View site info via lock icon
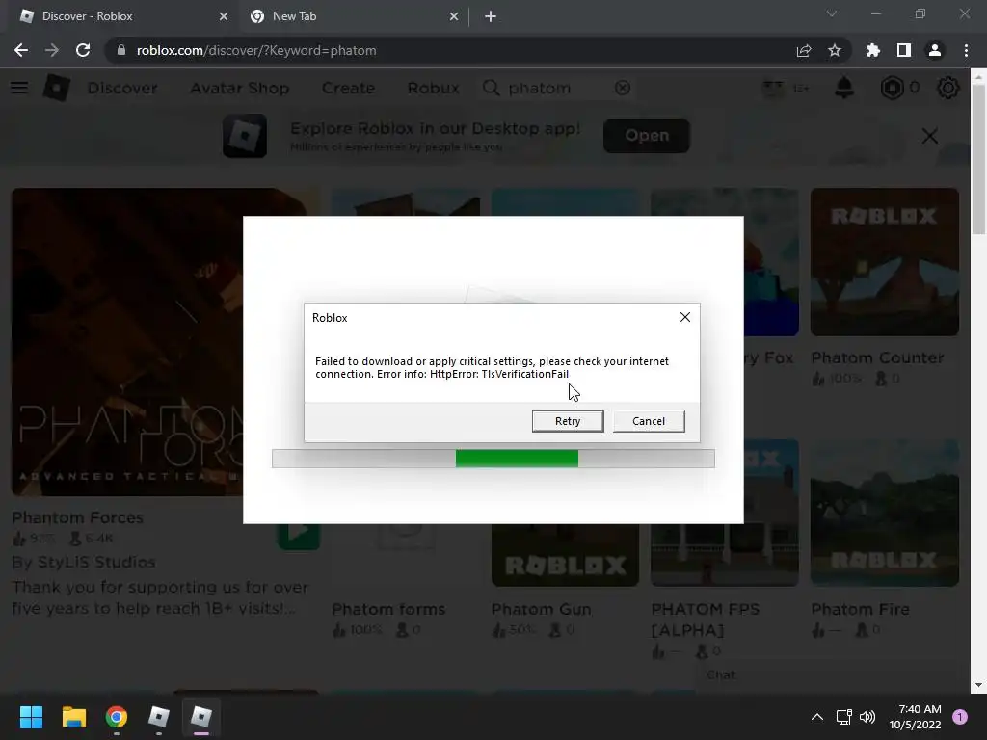Image resolution: width=987 pixels, height=740 pixels. point(120,50)
